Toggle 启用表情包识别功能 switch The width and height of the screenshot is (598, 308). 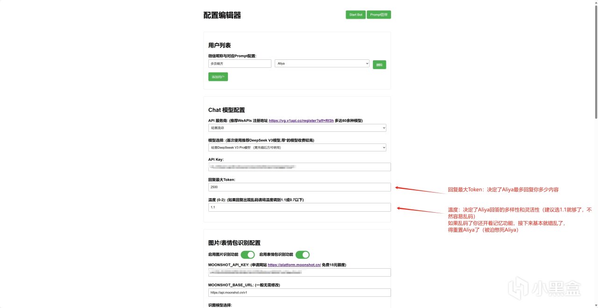(303, 255)
